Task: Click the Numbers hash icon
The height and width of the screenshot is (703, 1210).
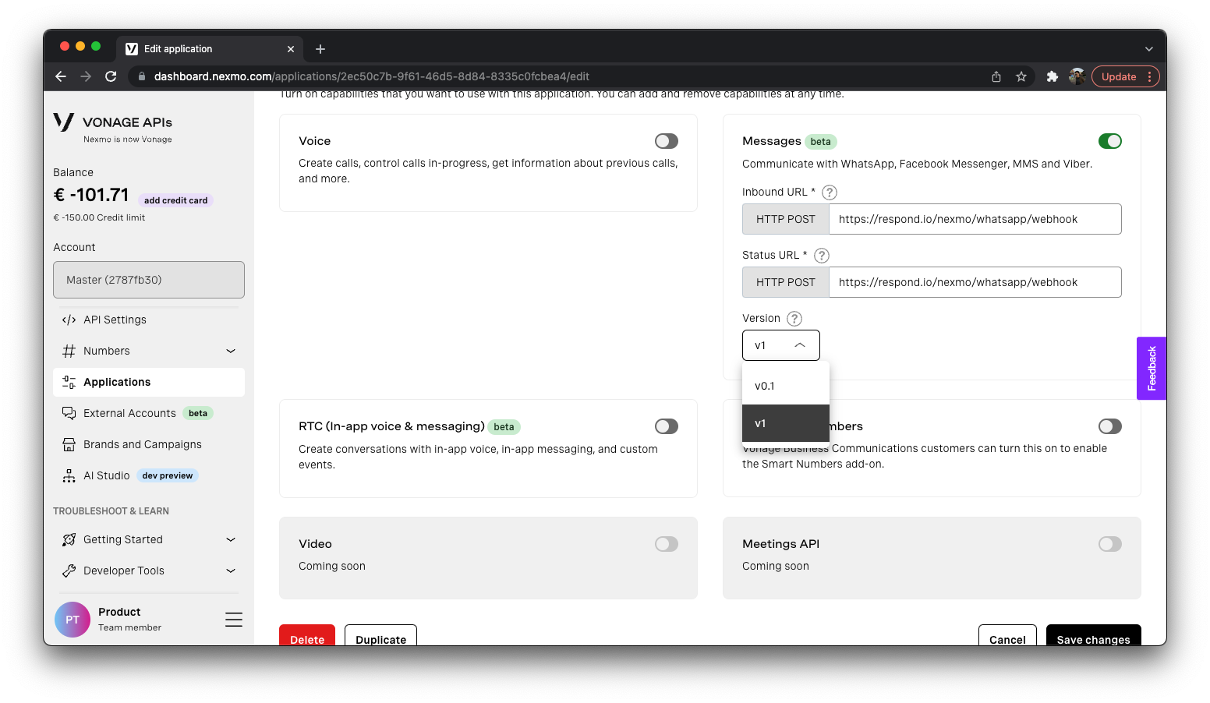Action: point(69,351)
